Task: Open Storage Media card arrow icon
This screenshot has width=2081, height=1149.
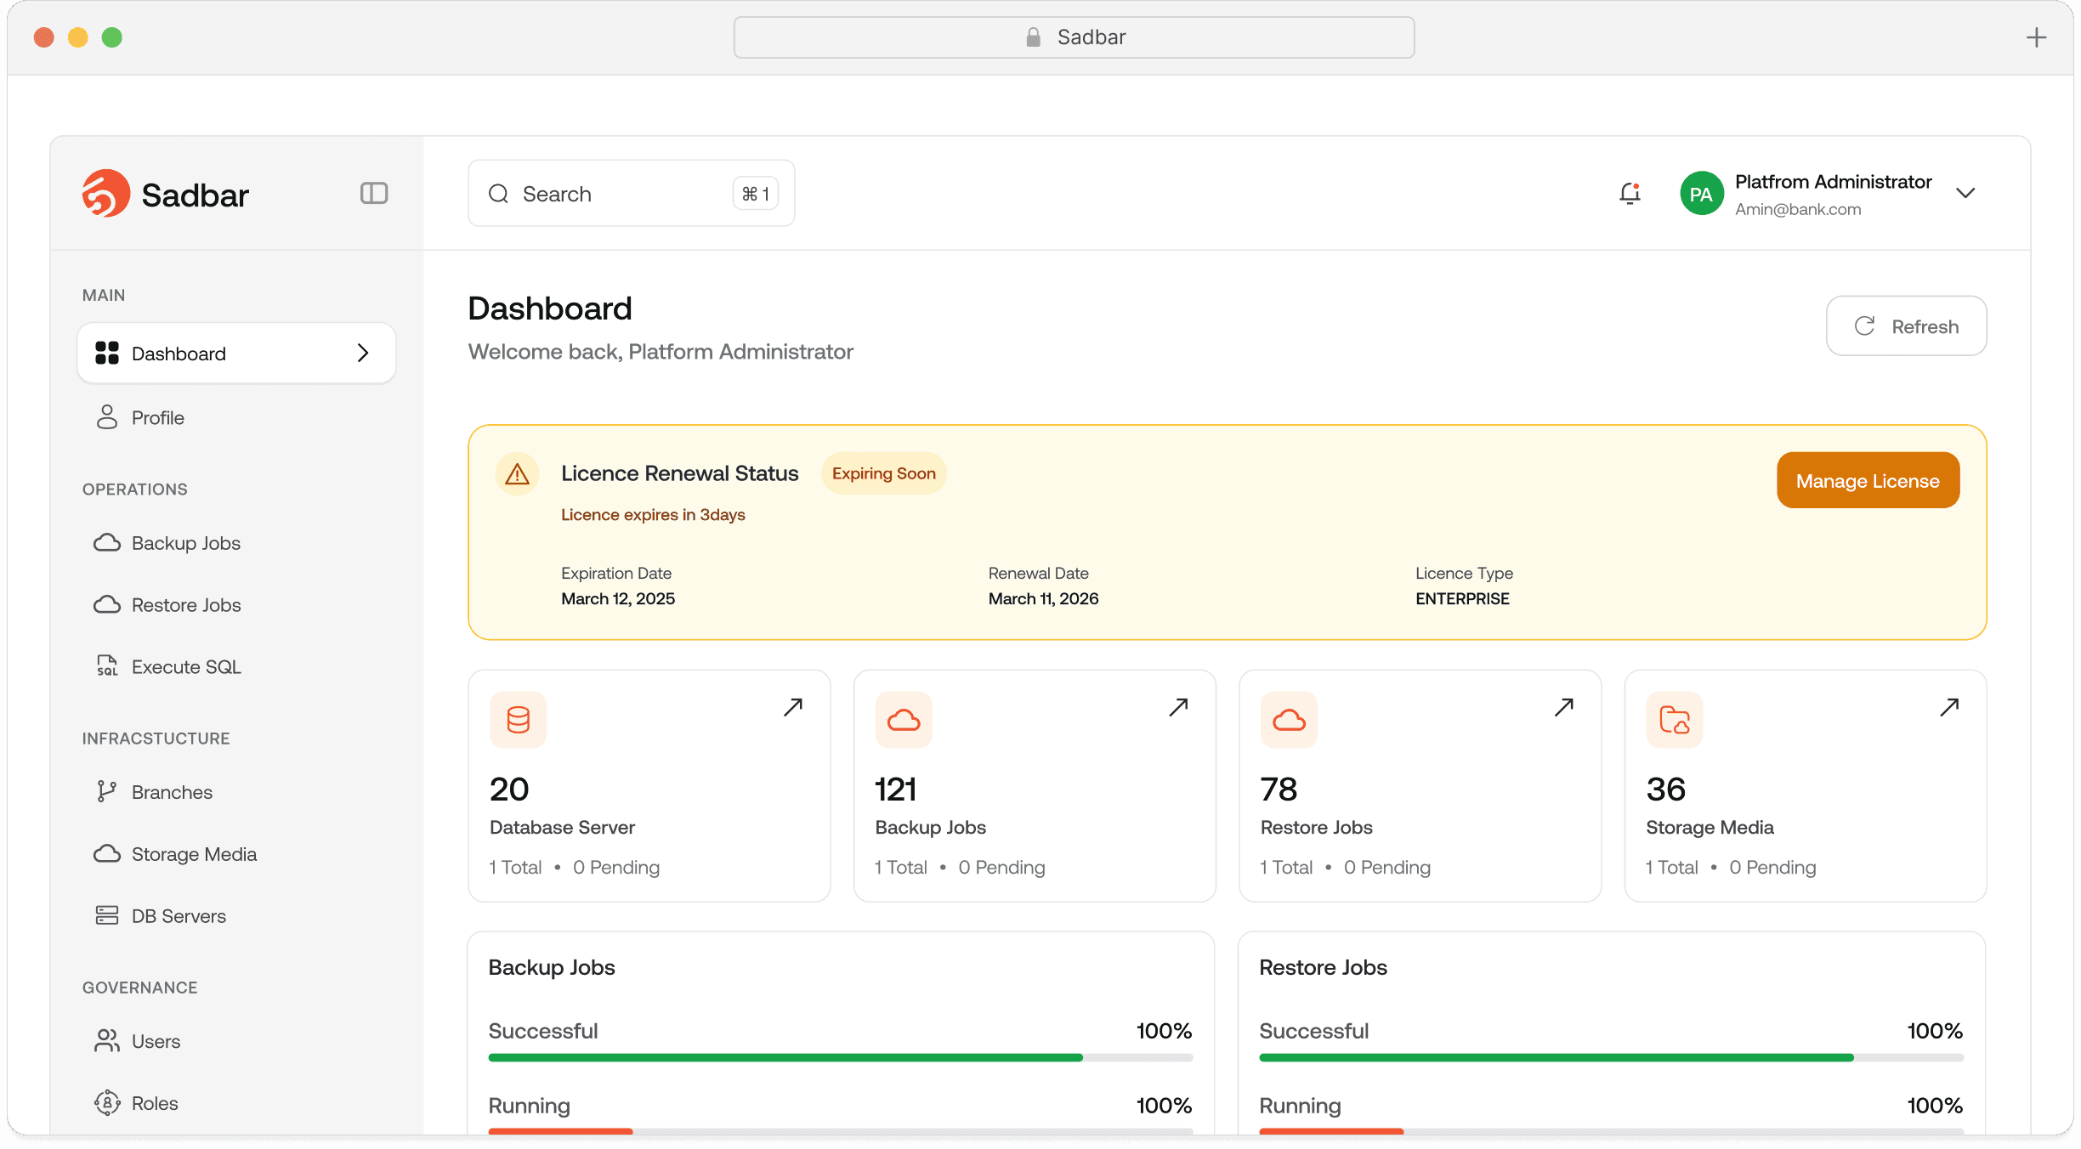Action: click(x=1949, y=707)
